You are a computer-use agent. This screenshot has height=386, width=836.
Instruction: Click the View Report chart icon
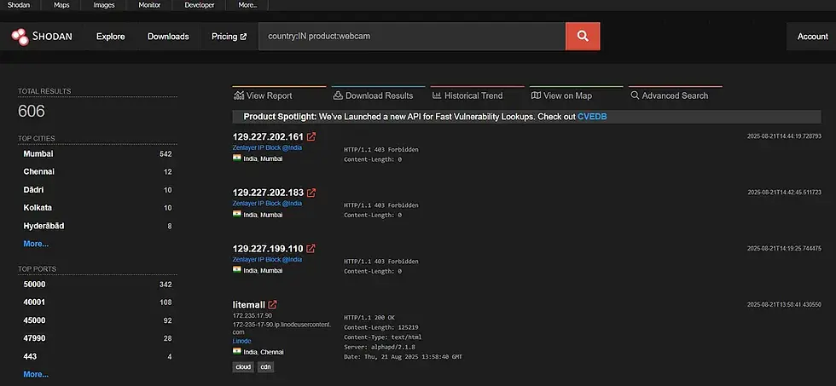[x=238, y=95]
